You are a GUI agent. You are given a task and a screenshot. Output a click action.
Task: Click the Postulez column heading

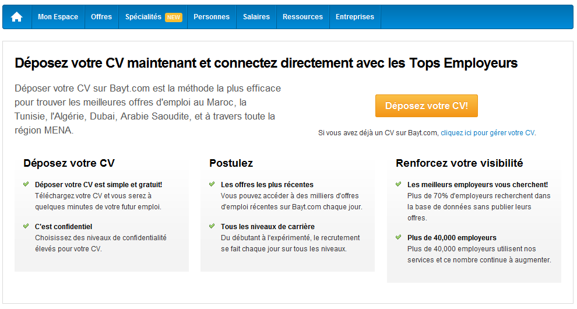[x=231, y=163]
